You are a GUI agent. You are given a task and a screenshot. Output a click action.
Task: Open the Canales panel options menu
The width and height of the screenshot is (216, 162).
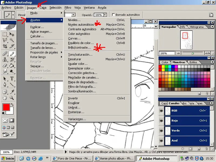point(212,103)
